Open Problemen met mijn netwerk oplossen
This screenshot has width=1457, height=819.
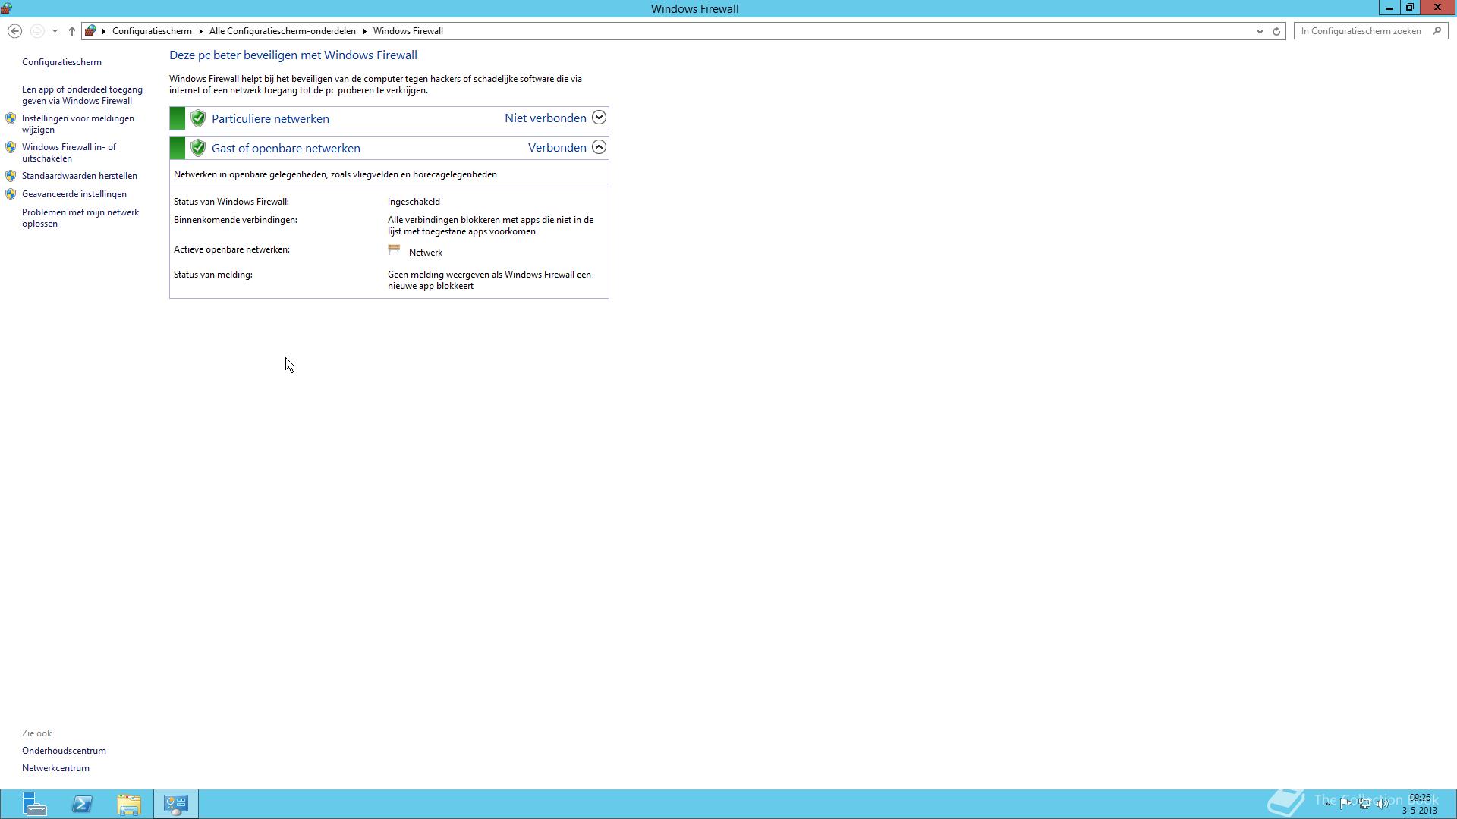click(80, 218)
